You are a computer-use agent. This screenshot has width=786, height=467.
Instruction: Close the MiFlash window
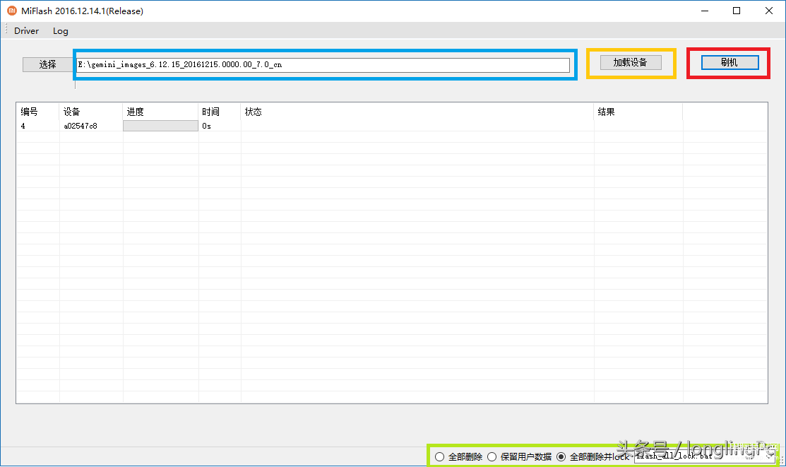coord(769,11)
